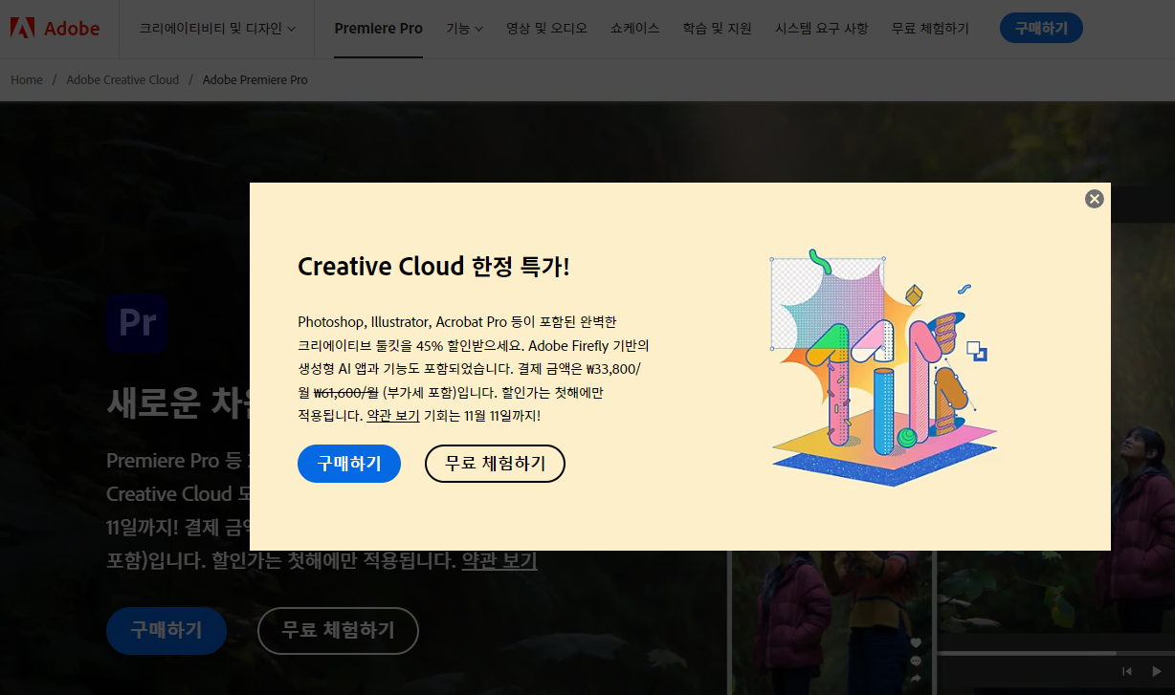1175x695 pixels.
Task: Open the 시스템 요구 사항 menu item
Action: pyautogui.click(x=821, y=29)
